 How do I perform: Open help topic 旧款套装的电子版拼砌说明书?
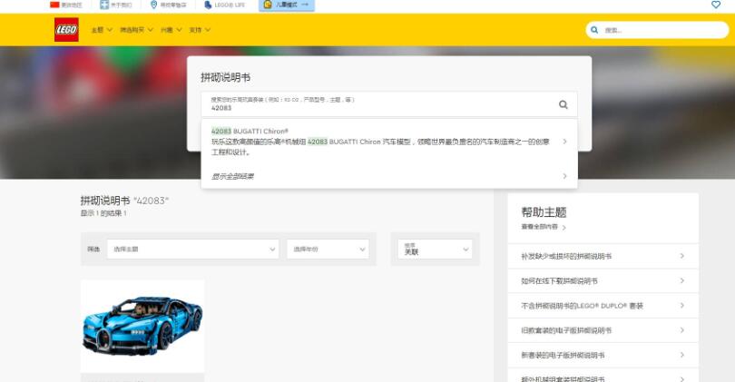[x=603, y=330]
